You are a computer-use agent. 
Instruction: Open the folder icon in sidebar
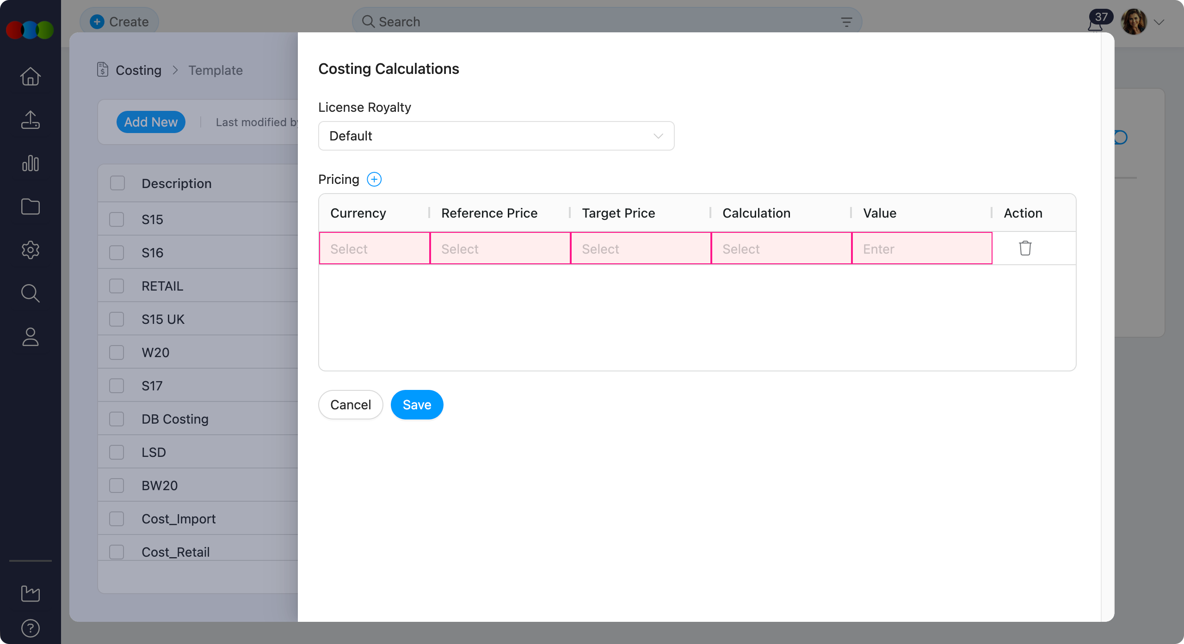click(x=31, y=207)
